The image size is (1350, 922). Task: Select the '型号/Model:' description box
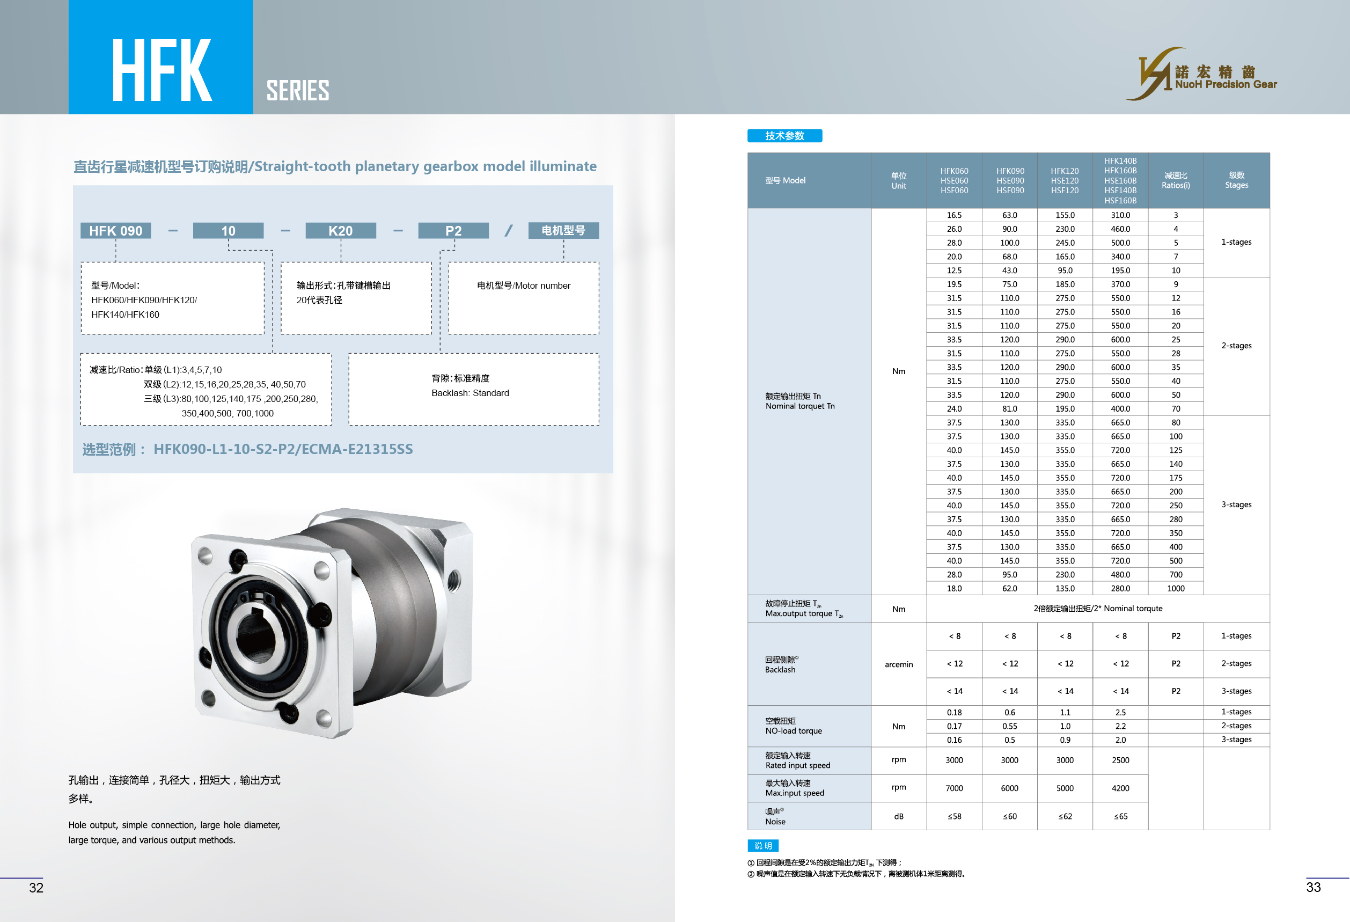(x=173, y=298)
